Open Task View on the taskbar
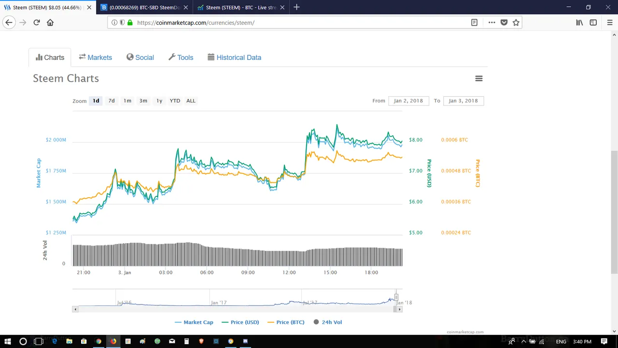 pyautogui.click(x=39, y=341)
